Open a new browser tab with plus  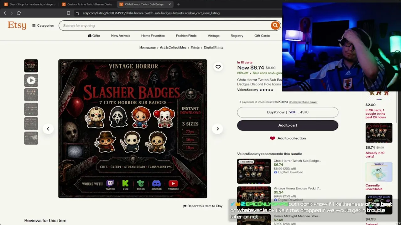178,4
